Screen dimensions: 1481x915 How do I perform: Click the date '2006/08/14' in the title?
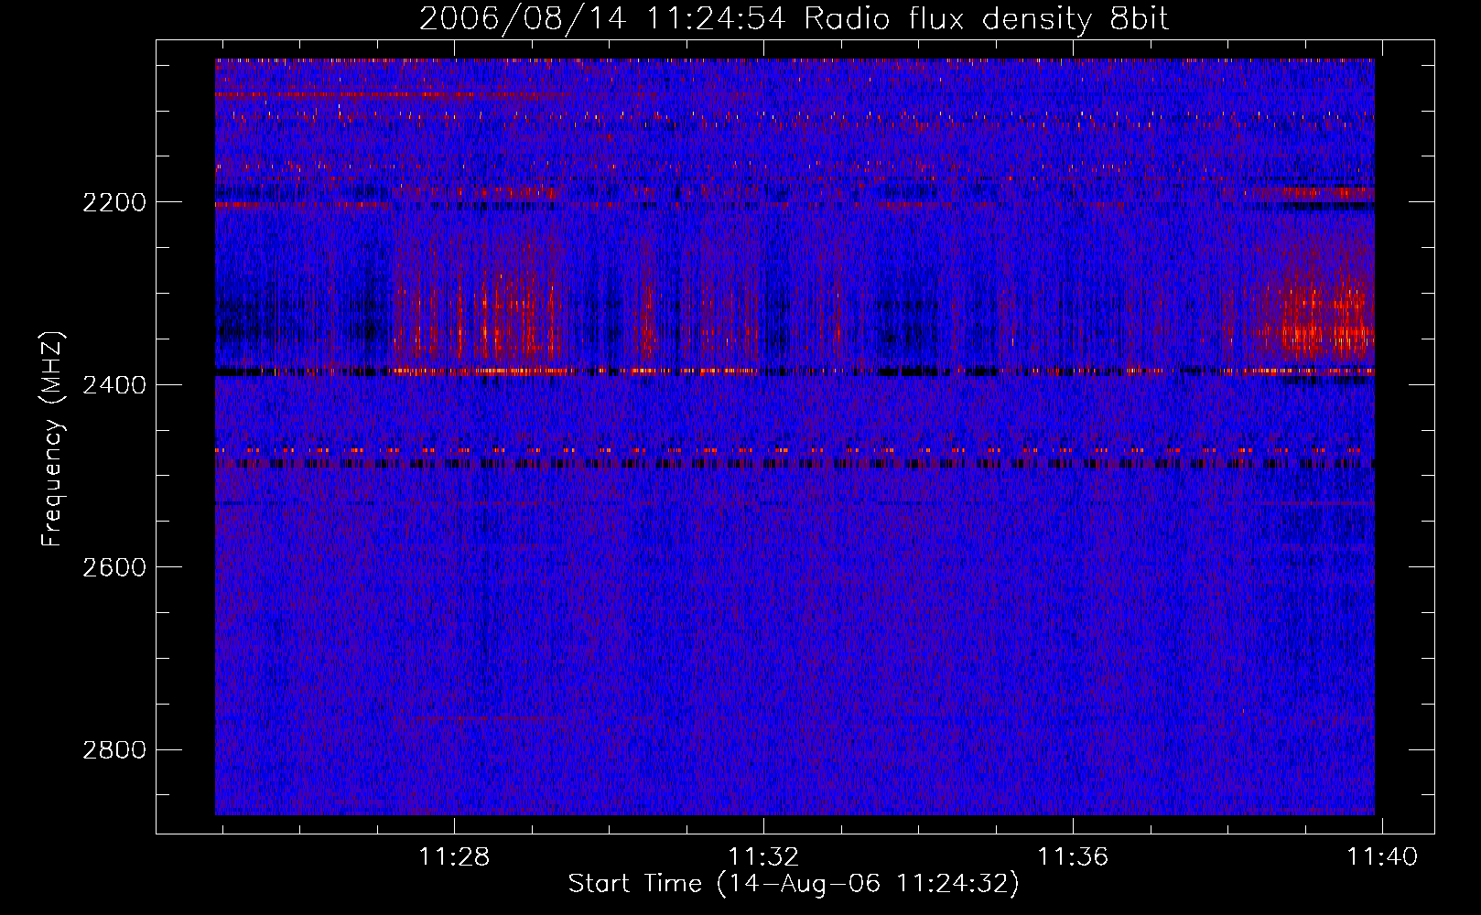[x=522, y=18]
